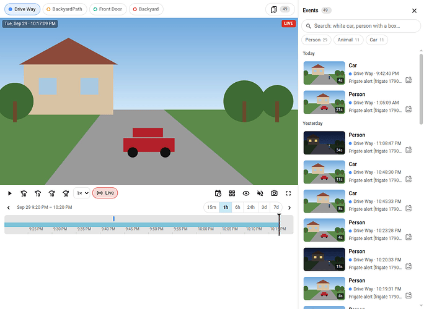Focus the events search field
424x309 pixels.
coord(361,26)
